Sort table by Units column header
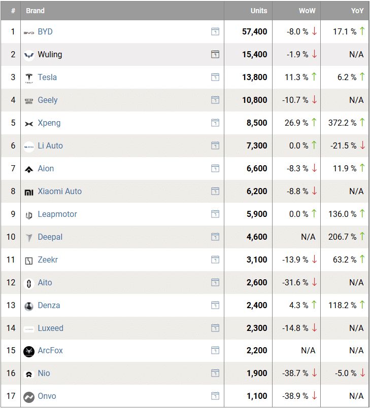Image resolution: width=370 pixels, height=409 pixels. [259, 11]
